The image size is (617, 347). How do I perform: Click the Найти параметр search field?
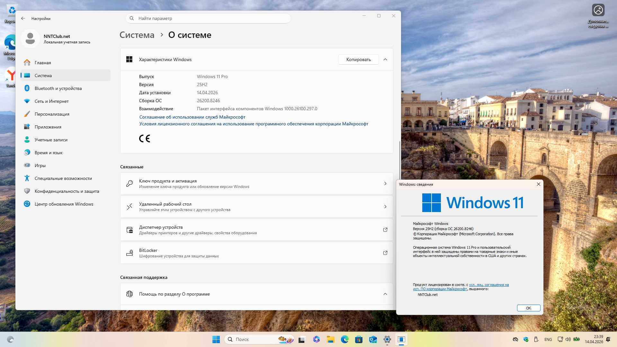208,18
